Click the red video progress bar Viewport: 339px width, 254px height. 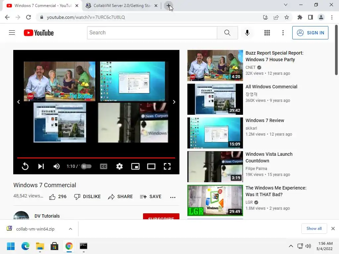click(x=96, y=158)
